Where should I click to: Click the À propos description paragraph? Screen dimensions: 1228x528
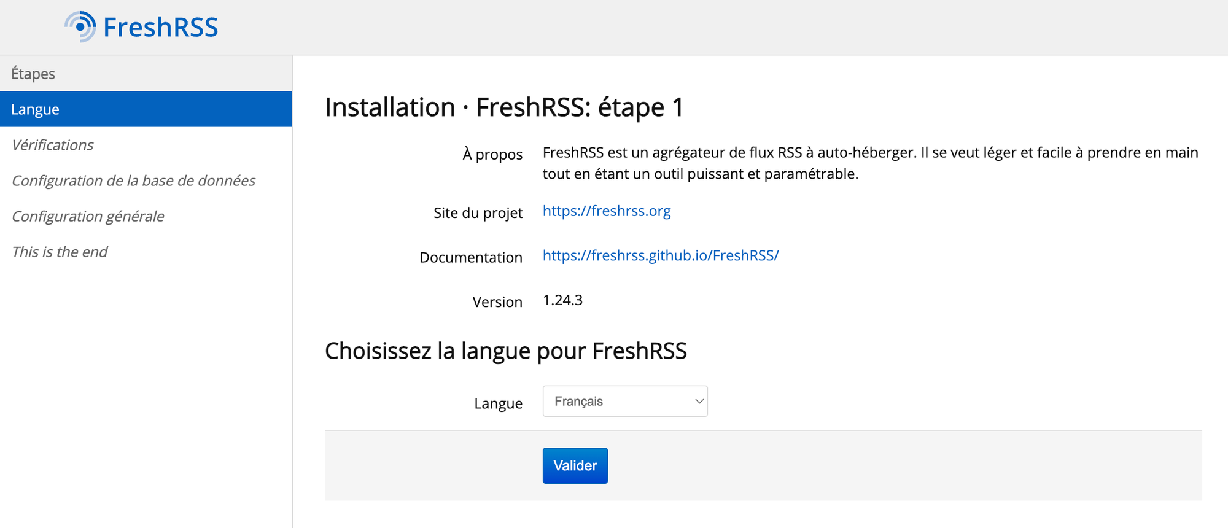pyautogui.click(x=869, y=163)
